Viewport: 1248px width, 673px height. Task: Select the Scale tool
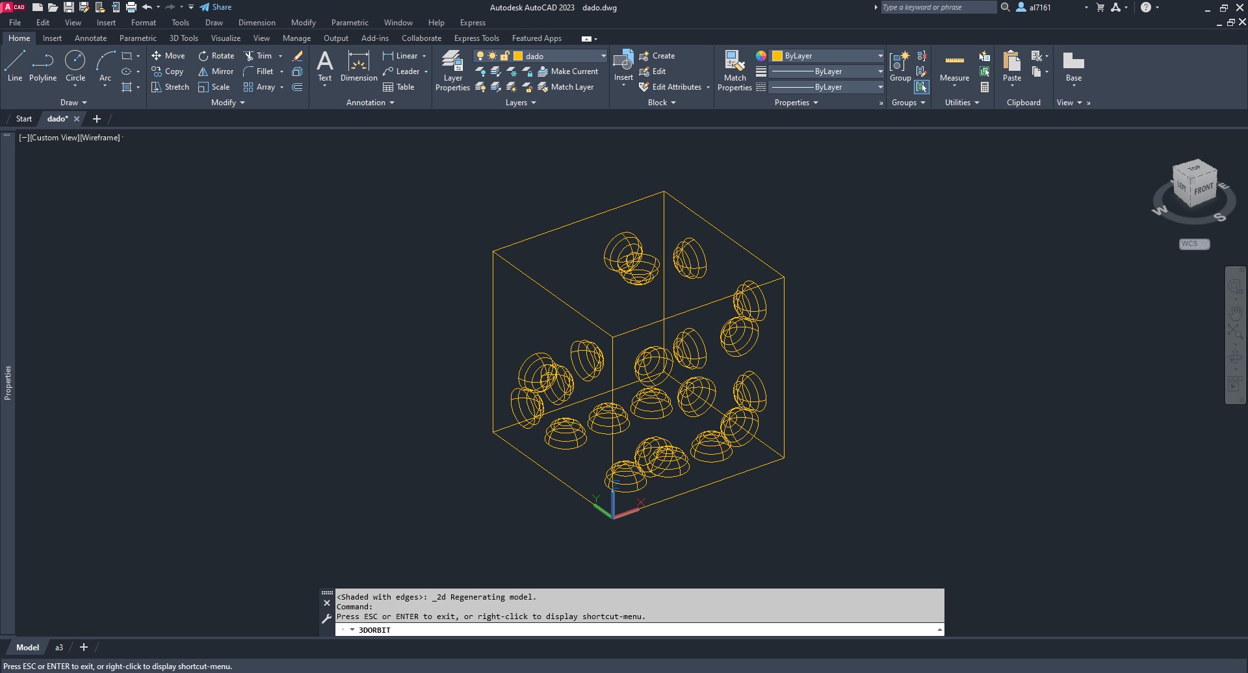[x=214, y=87]
